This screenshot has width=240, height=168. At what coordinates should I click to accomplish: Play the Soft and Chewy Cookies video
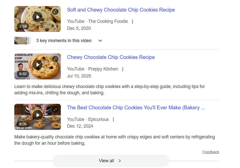(37, 17)
